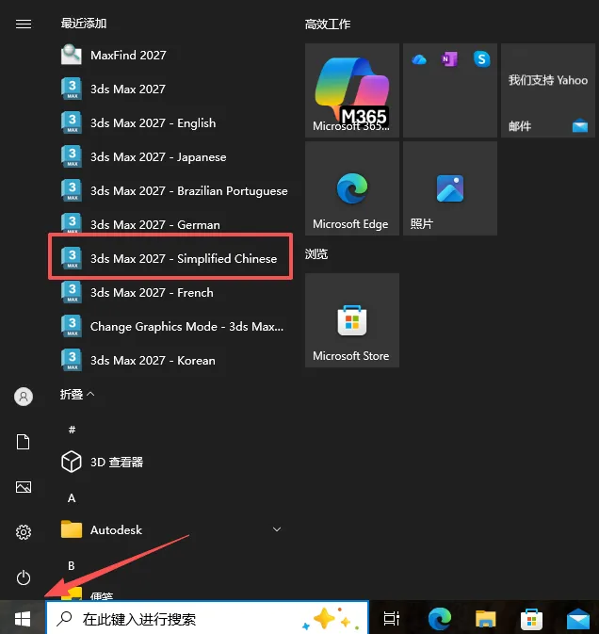Launch MaxFind 2027
Image resolution: width=599 pixels, height=634 pixels.
174,55
